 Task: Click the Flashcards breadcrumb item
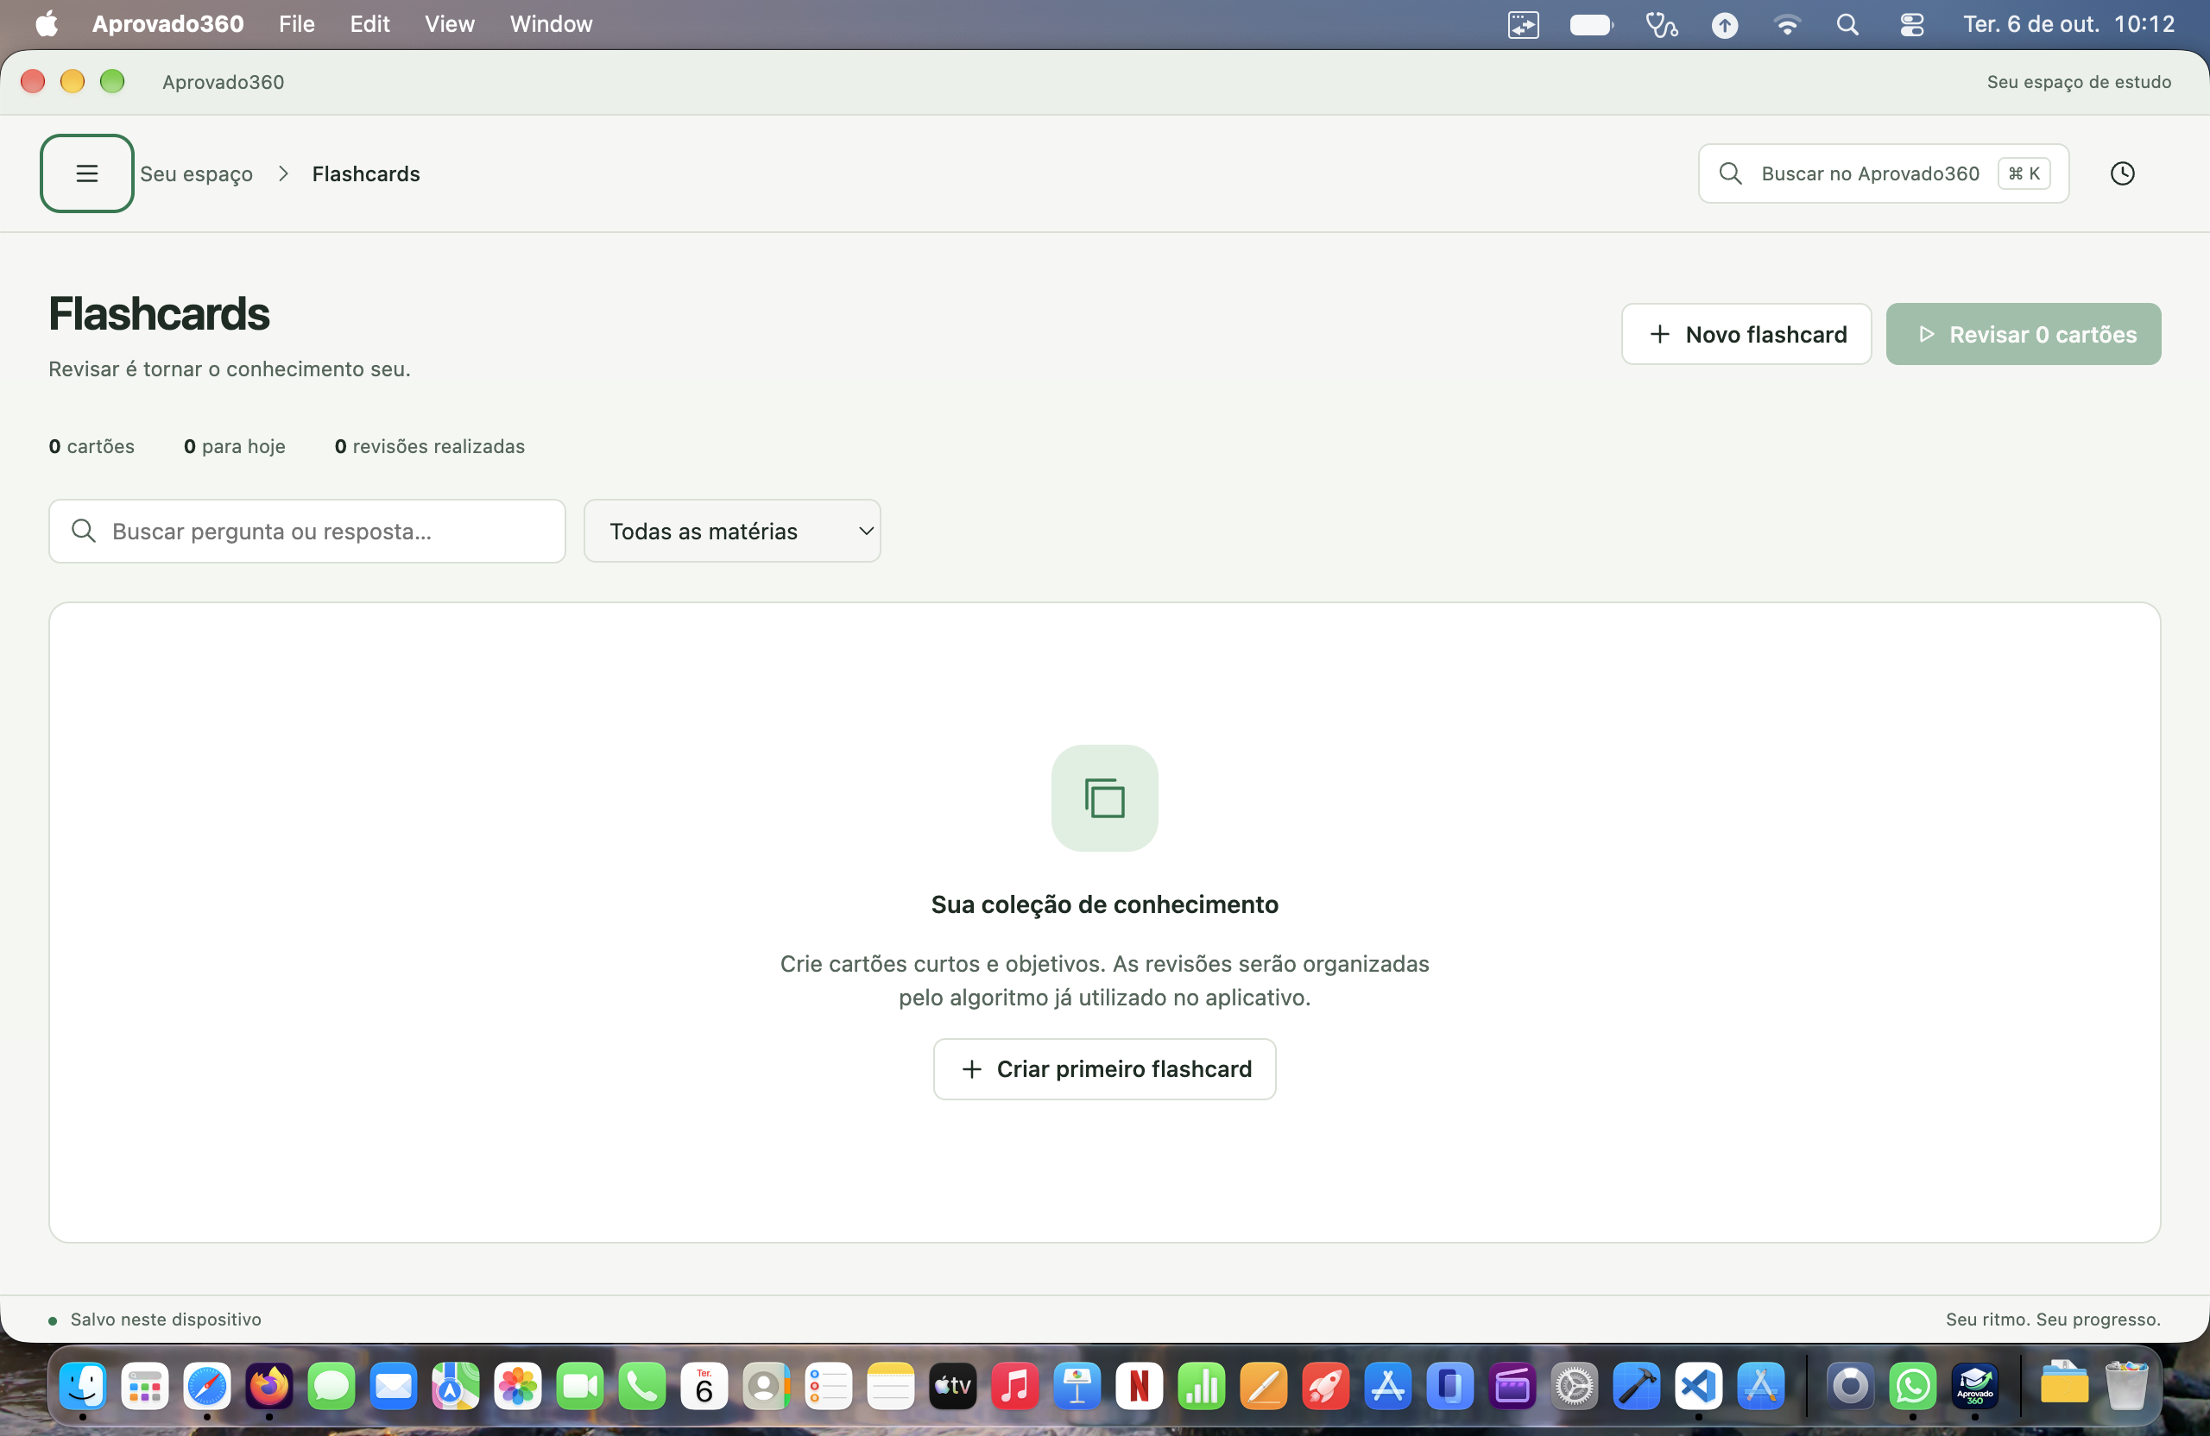click(366, 173)
